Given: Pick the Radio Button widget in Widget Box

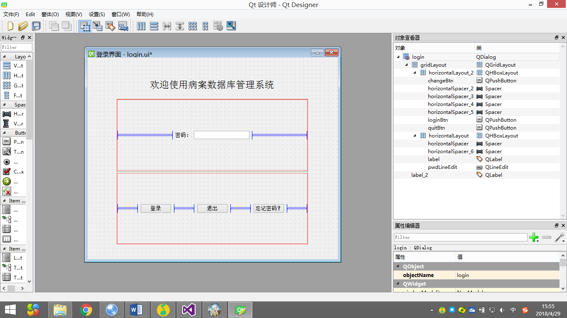Looking at the screenshot, I should coord(7,161).
